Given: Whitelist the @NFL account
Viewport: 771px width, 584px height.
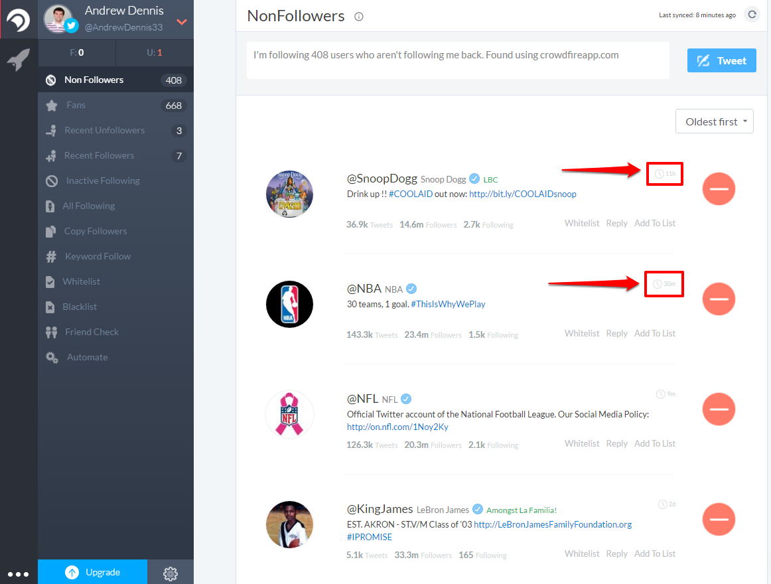Looking at the screenshot, I should (x=582, y=444).
